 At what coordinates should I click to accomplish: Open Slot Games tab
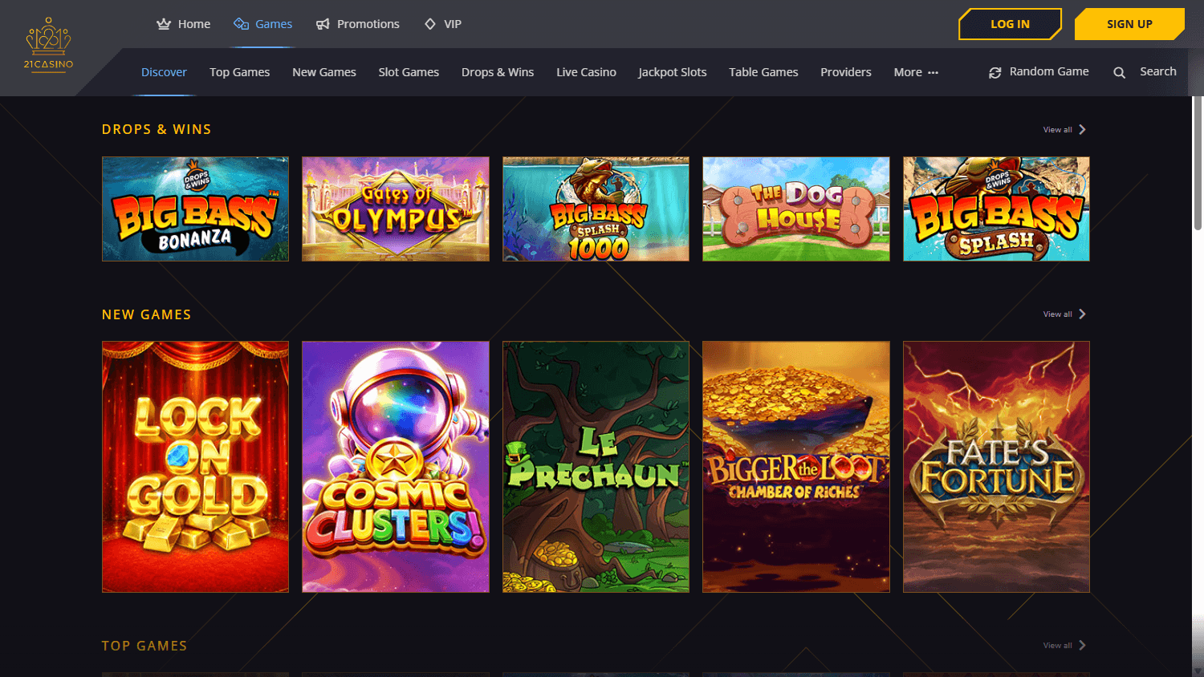point(409,72)
